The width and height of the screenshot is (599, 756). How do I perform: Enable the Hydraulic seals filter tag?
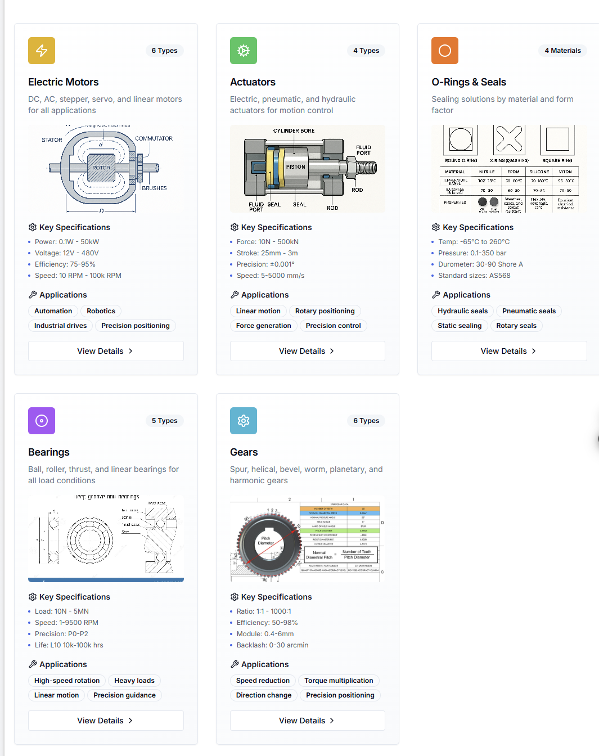462,310
